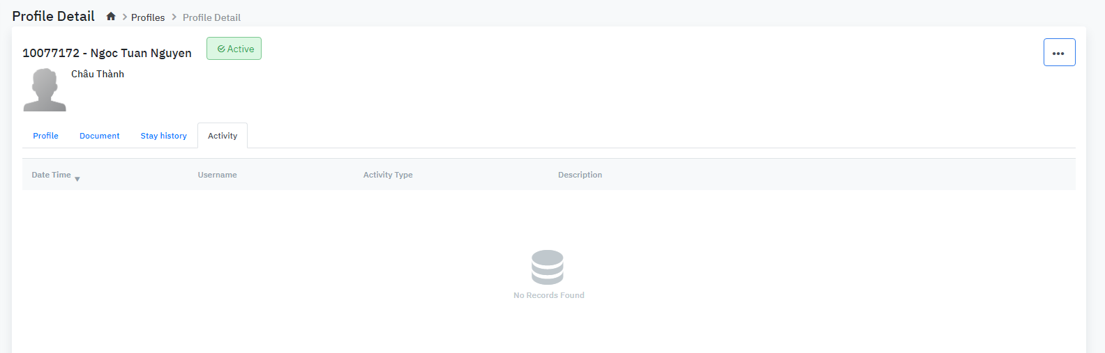Click the Châu Thành location text
Screen dimensions: 1105x353
98,74
